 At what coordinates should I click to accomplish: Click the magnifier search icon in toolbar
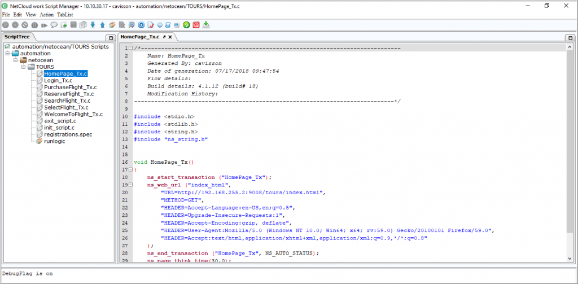pyautogui.click(x=131, y=25)
